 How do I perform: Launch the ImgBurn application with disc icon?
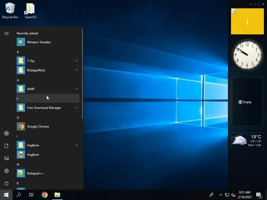(x=48, y=154)
